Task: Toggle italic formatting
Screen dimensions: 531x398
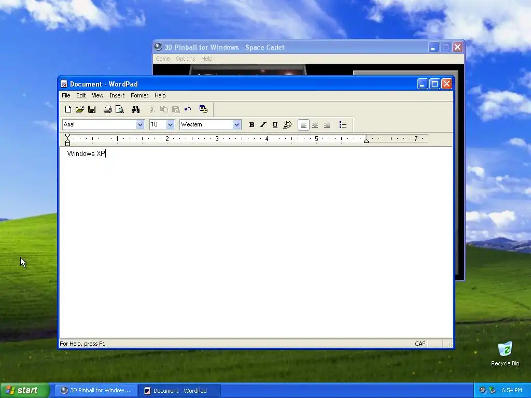Action: [263, 125]
